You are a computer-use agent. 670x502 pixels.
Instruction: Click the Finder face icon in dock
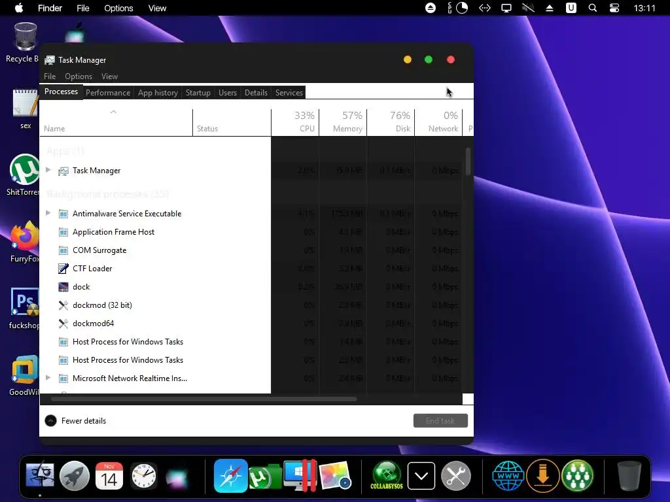click(x=40, y=476)
